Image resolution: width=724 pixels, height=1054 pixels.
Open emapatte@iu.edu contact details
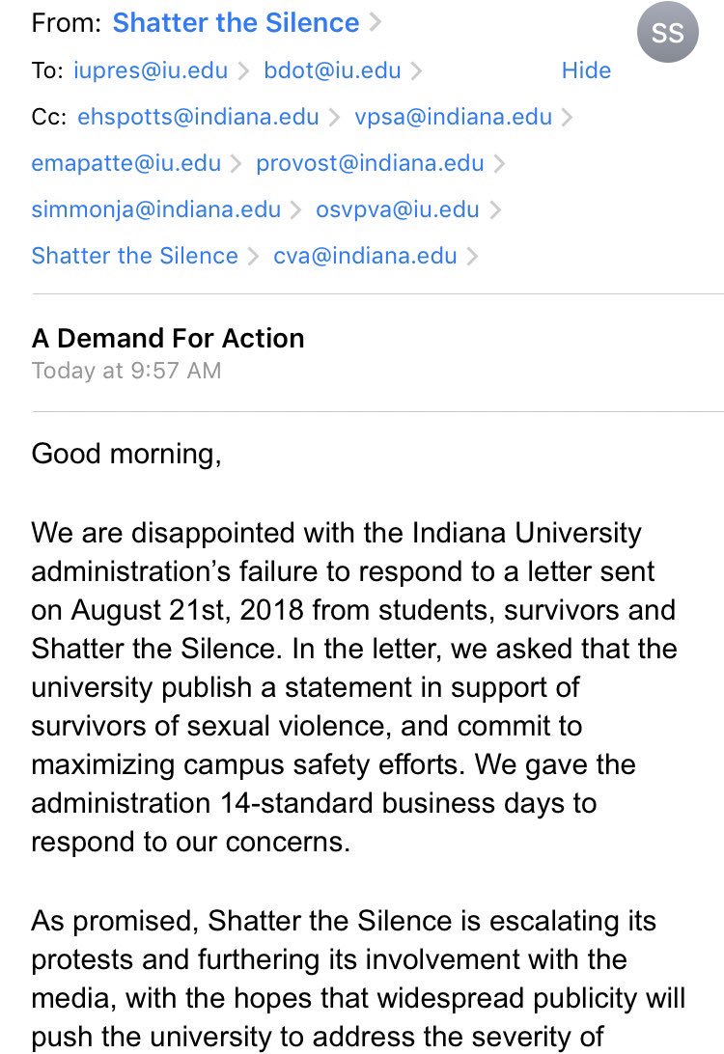(126, 163)
